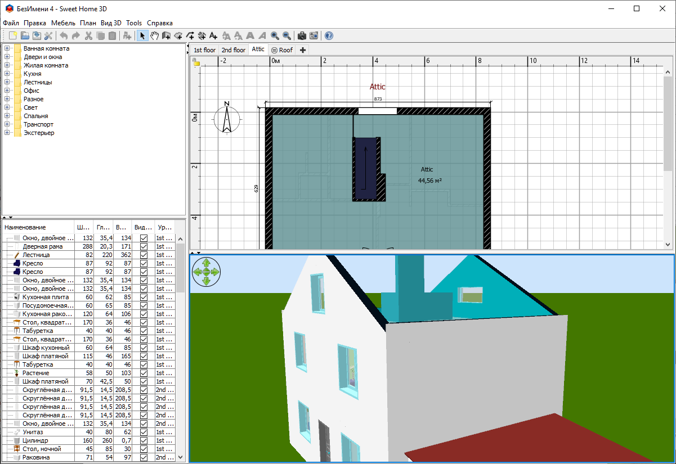Toggle visibility checkbox for Дверная рама
This screenshot has width=676, height=464.
click(x=144, y=247)
